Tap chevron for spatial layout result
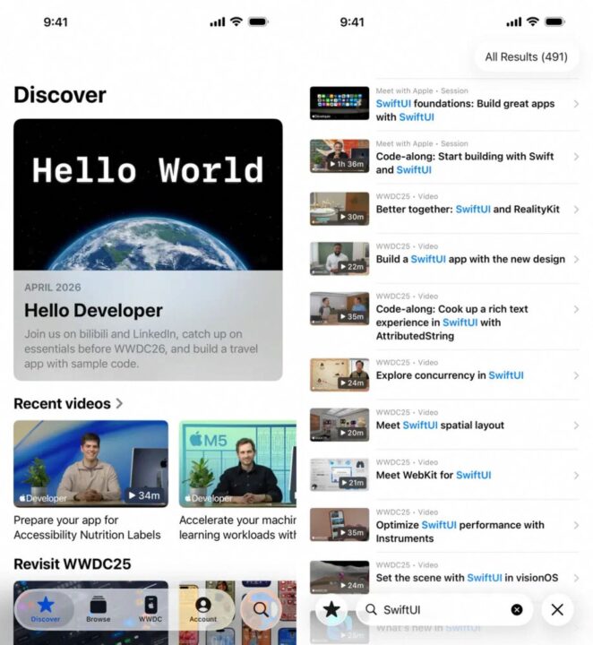This screenshot has width=593, height=645. point(576,426)
